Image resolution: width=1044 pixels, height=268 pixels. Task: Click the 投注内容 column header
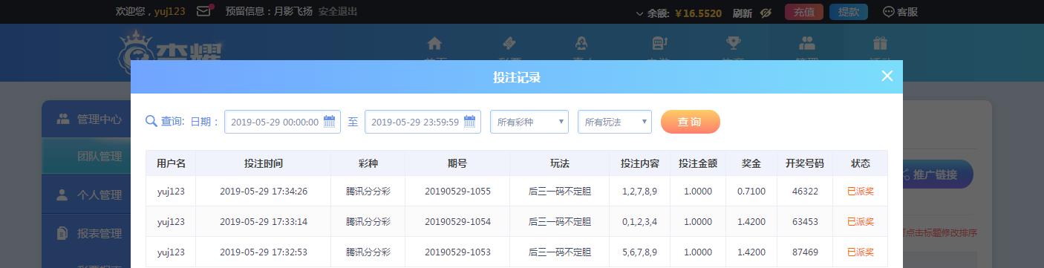(x=639, y=163)
